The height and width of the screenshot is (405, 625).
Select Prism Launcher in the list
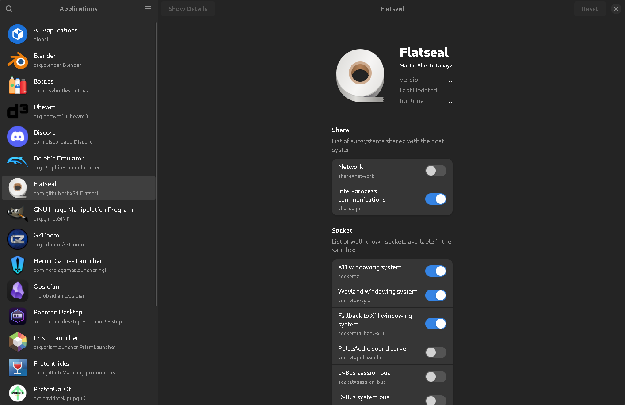[x=79, y=342]
